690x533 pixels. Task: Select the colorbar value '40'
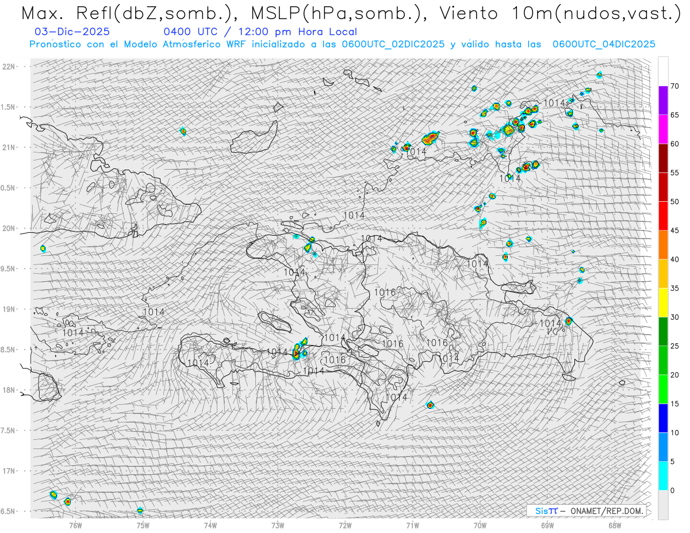click(674, 259)
